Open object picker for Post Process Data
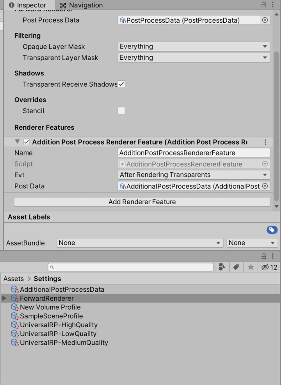 click(x=265, y=20)
